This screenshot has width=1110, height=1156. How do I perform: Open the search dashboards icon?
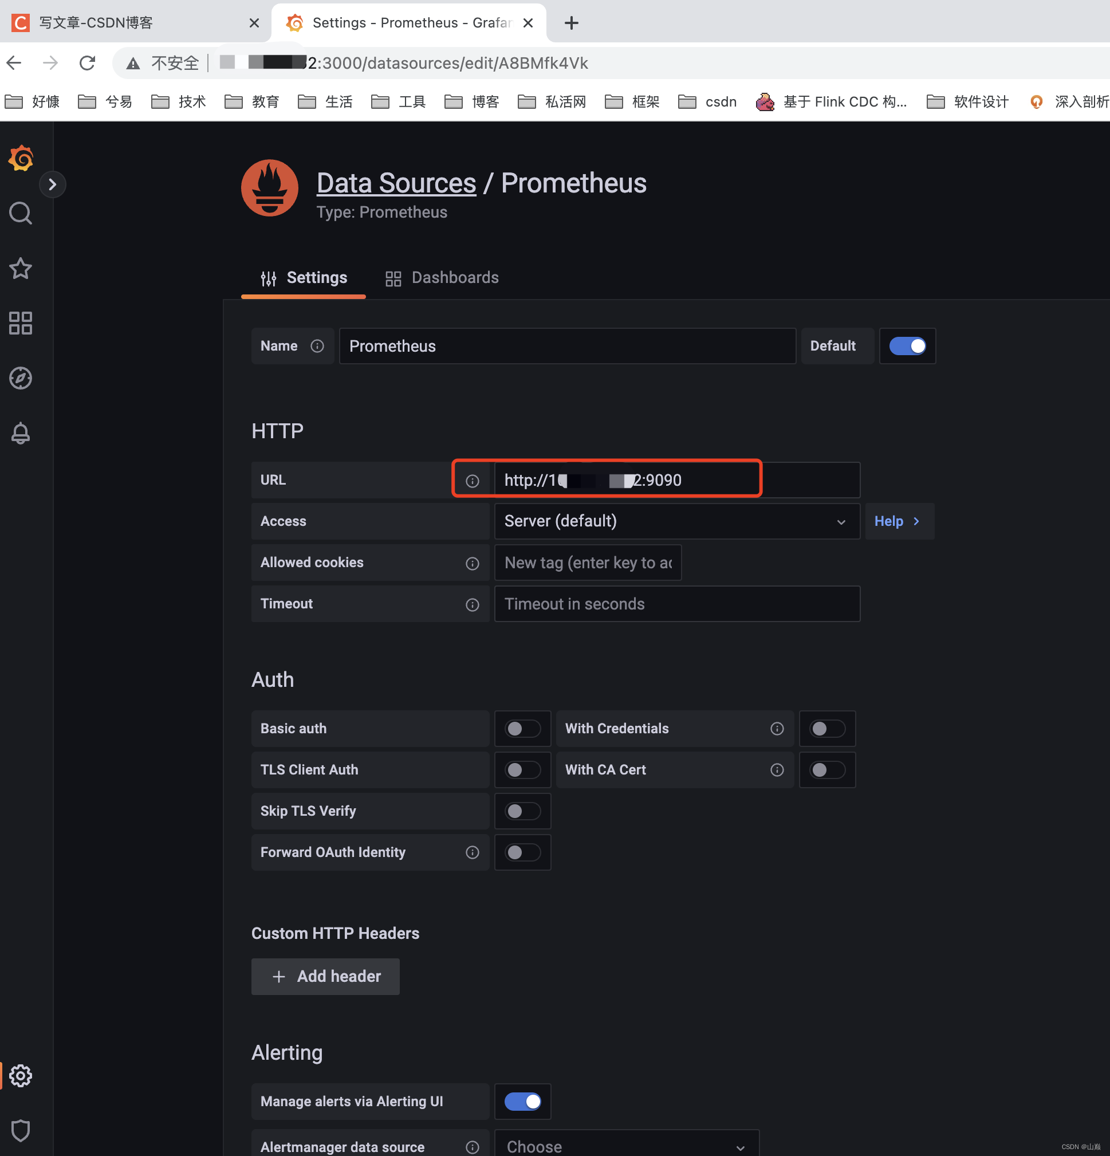pyautogui.click(x=21, y=213)
